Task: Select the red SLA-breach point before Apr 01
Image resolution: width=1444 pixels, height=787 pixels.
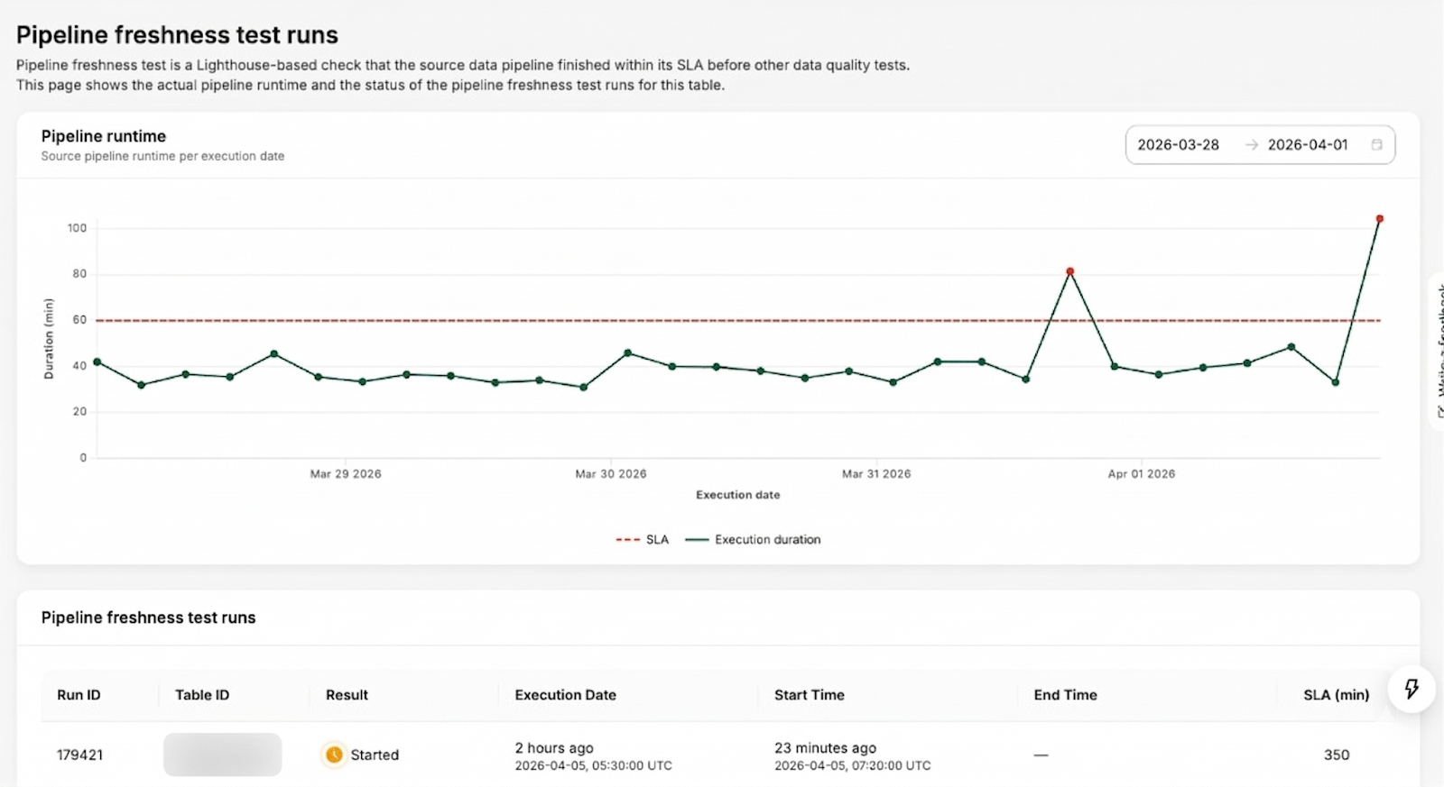Action: click(1069, 271)
